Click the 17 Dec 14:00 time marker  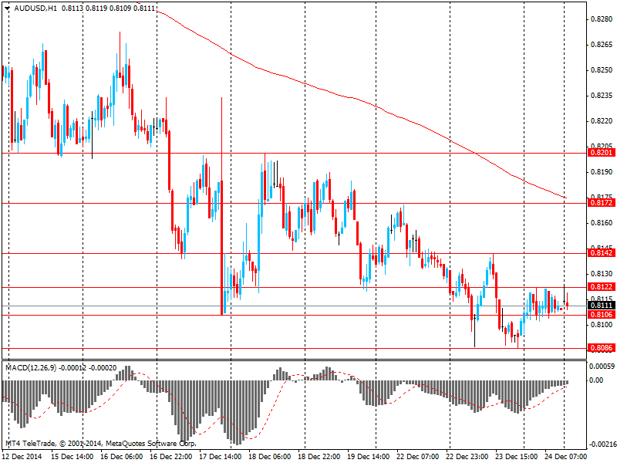pyautogui.click(x=221, y=457)
